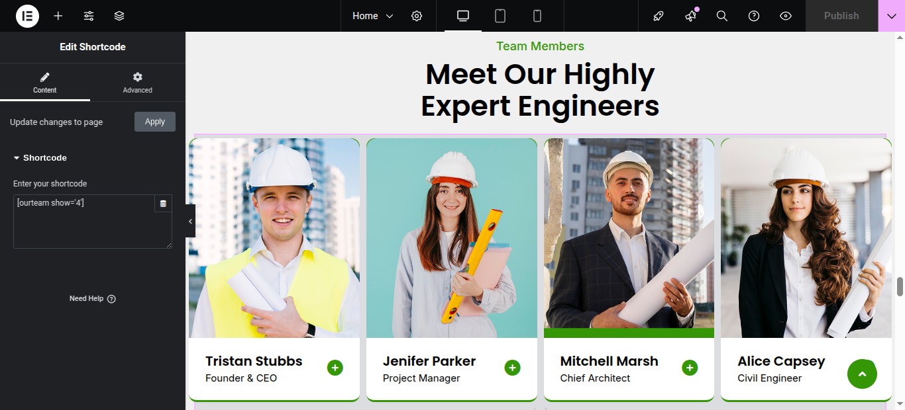Expand the Publish options arrow

[x=892, y=16]
